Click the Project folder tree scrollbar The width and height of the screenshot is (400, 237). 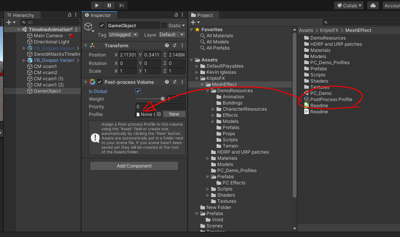(x=294, y=115)
